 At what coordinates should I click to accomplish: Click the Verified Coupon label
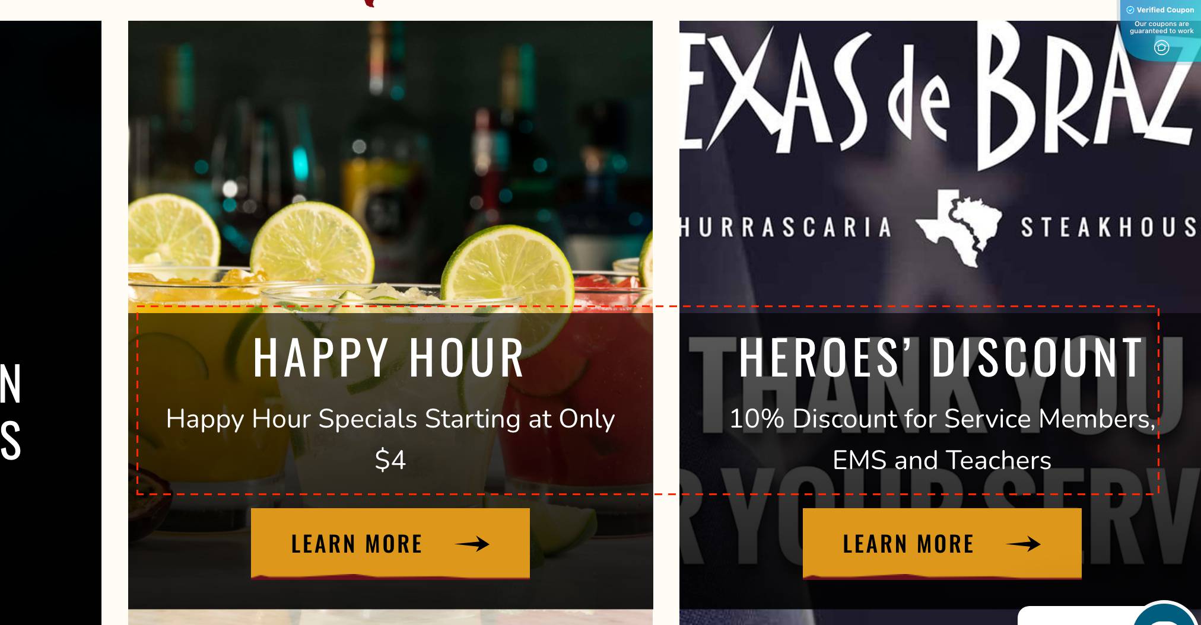click(x=1165, y=10)
